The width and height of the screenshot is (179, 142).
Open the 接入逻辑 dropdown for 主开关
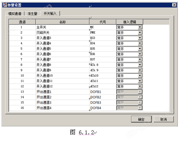140,27
